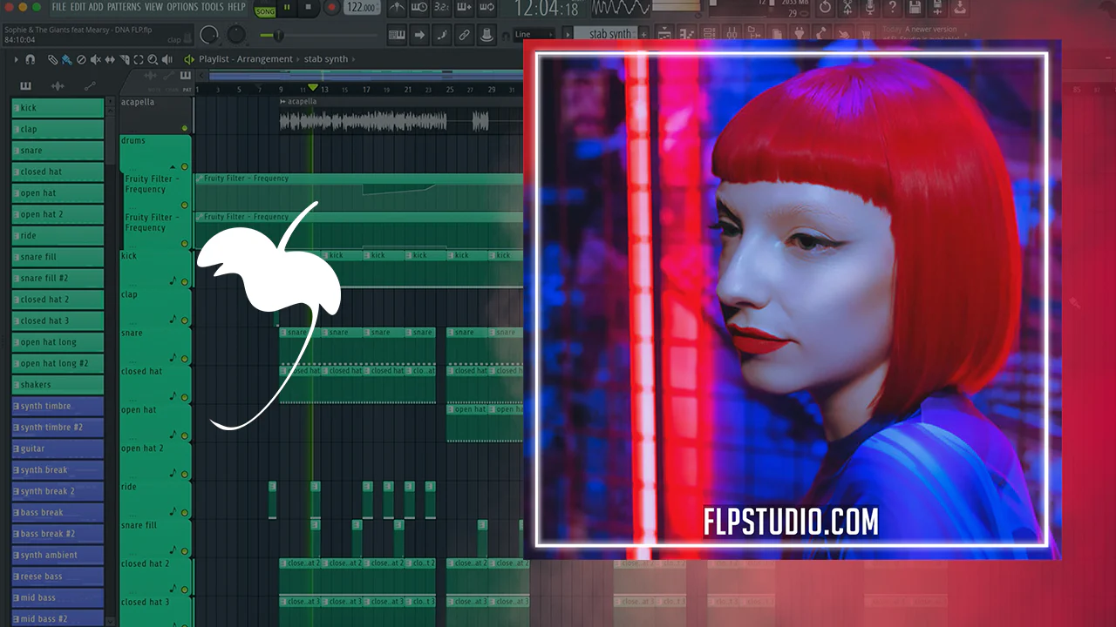Select the Slip tool

(110, 59)
